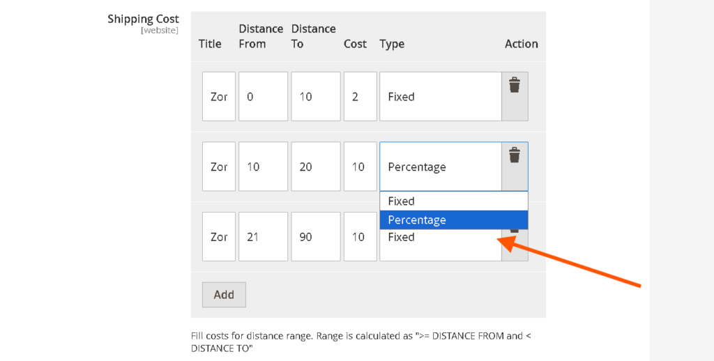This screenshot has height=361, width=714.
Task: Edit second row Distance From field
Action: tap(263, 167)
